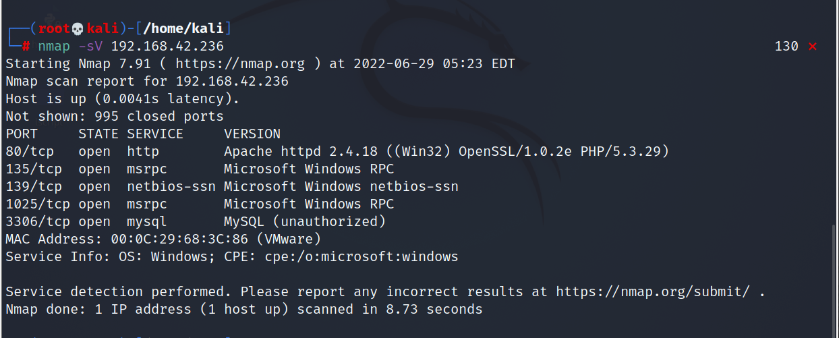The height and width of the screenshot is (338, 839).
Task: Click the VERSION column header
Action: pyautogui.click(x=252, y=134)
